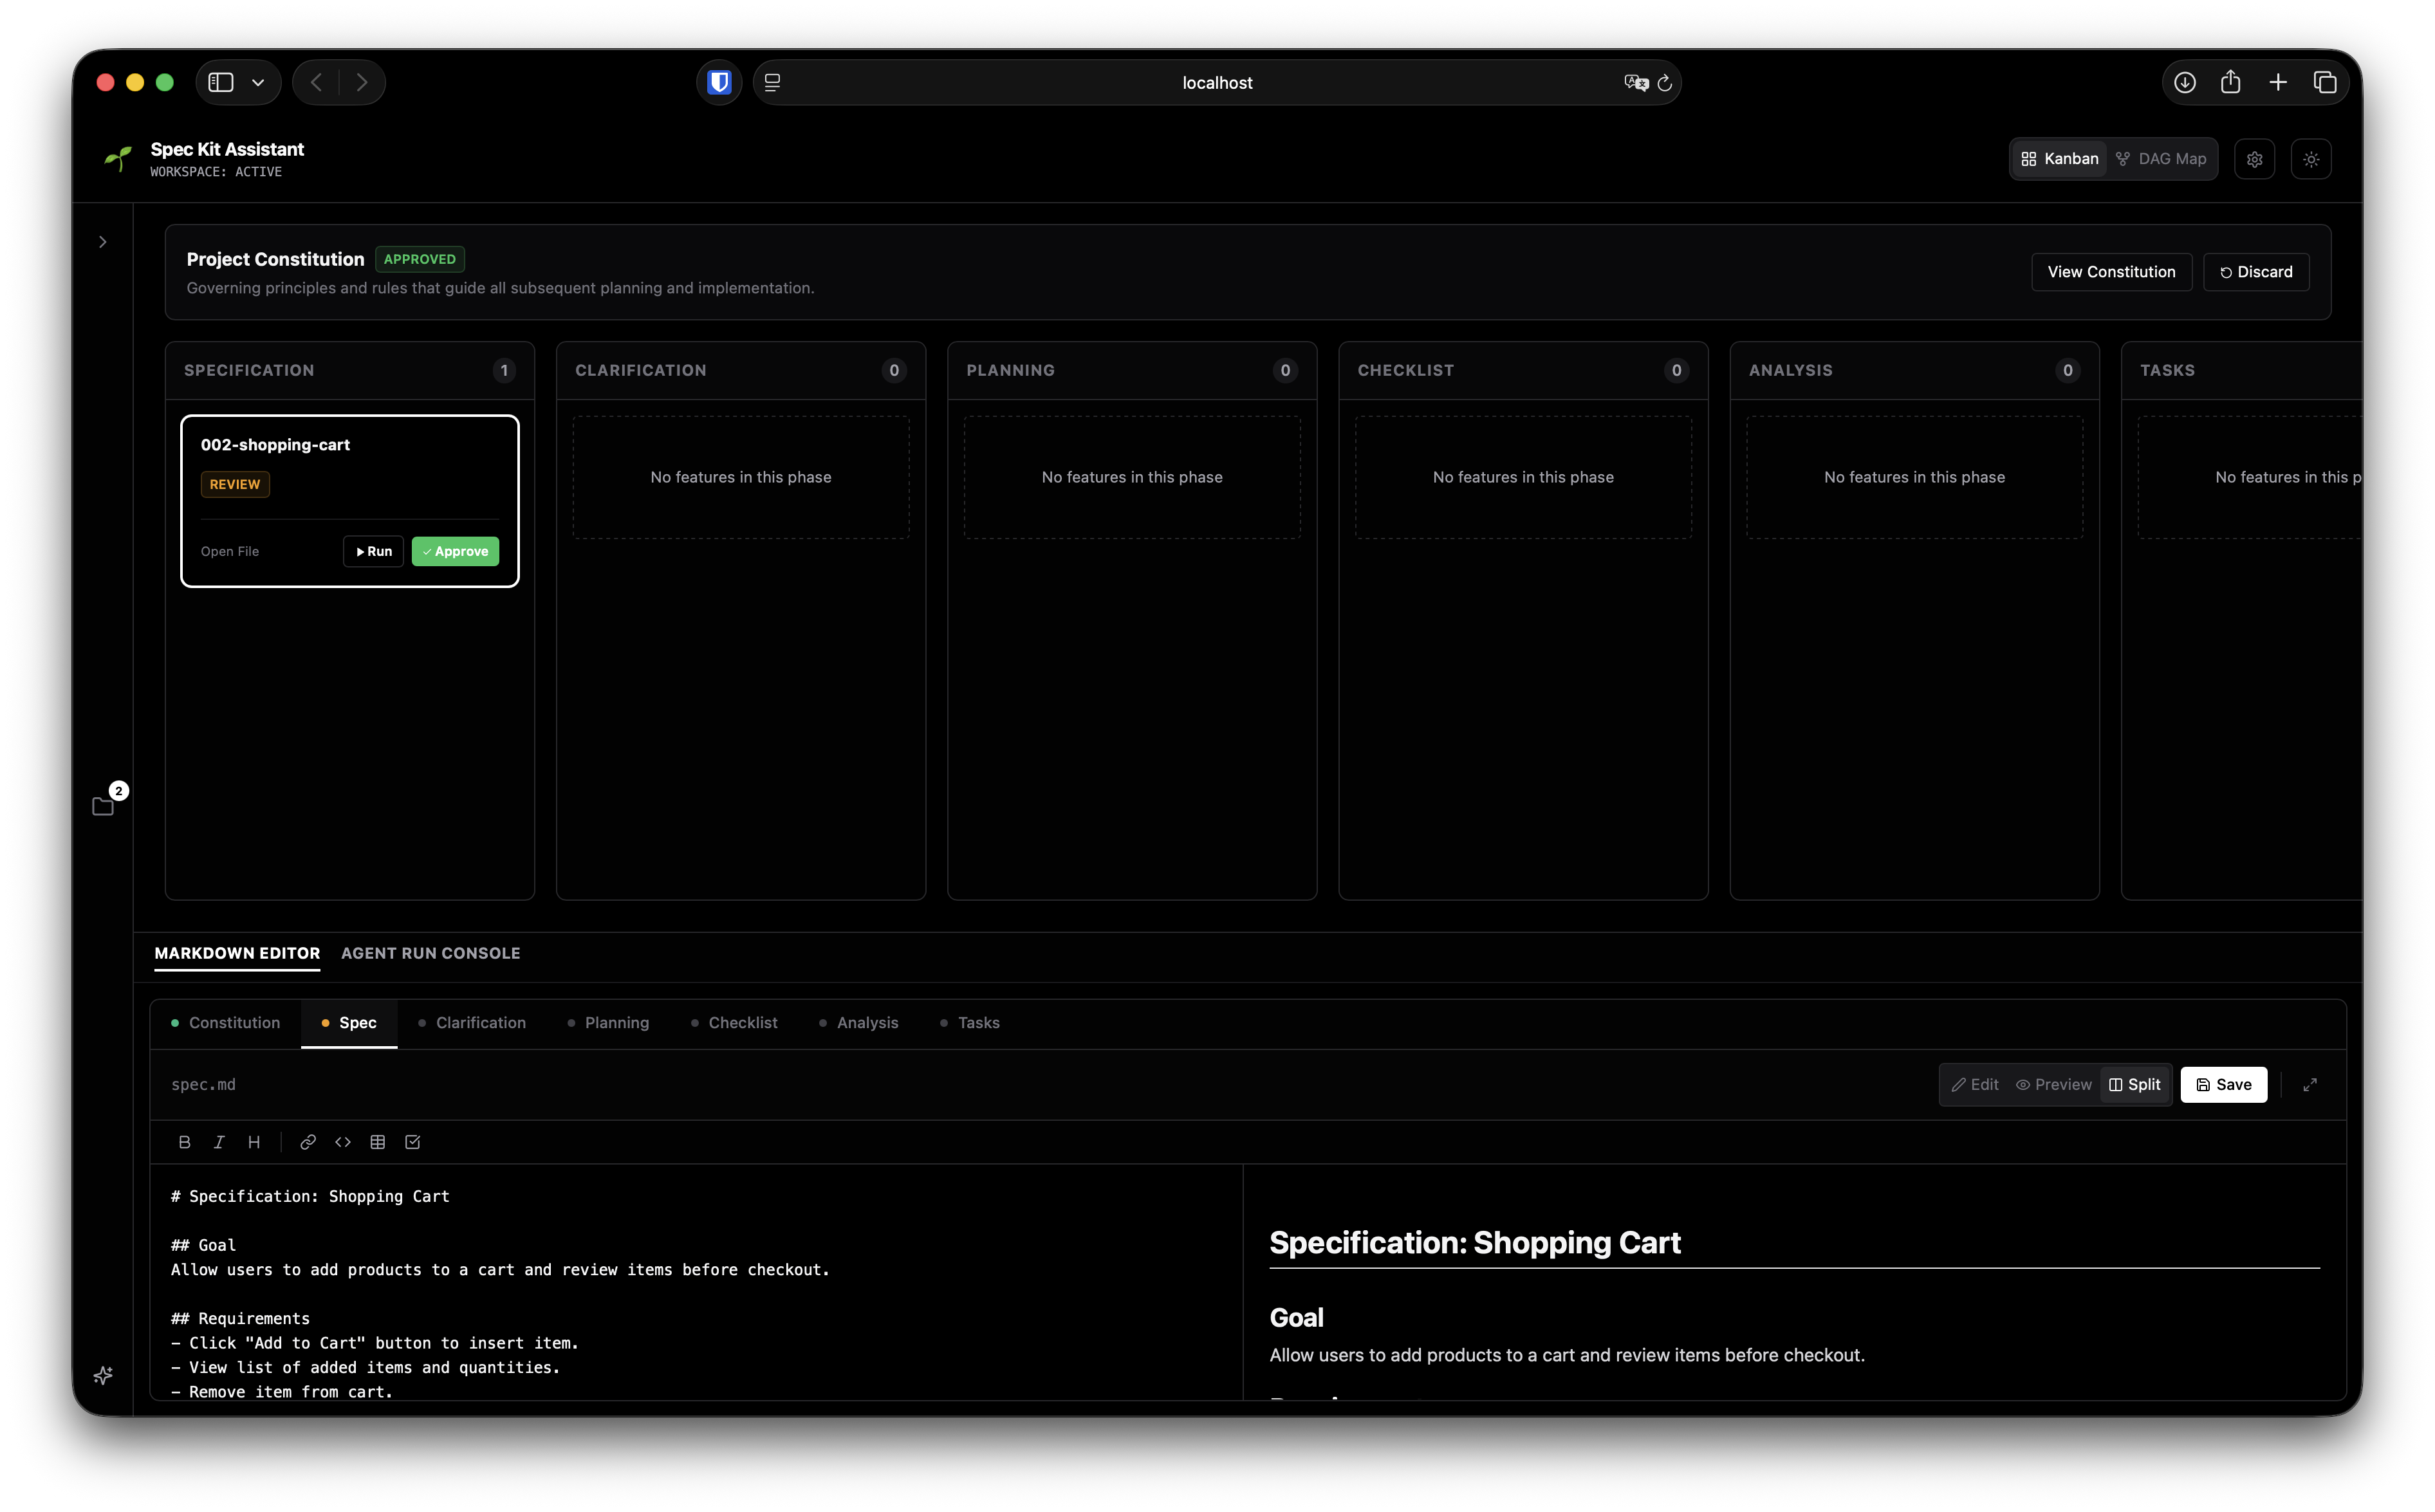This screenshot has width=2435, height=1512.
Task: Click into the markdown source editor text
Action: click(x=696, y=1281)
